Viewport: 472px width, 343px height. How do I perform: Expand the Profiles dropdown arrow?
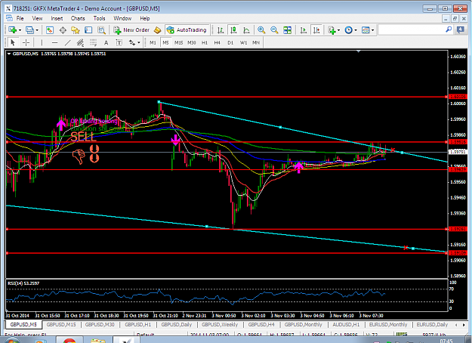tap(37, 30)
